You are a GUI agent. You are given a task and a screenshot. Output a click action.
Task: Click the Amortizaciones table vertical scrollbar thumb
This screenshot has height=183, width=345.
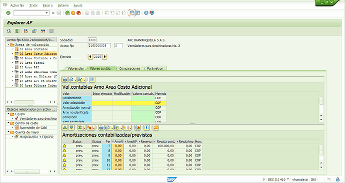click(321, 150)
